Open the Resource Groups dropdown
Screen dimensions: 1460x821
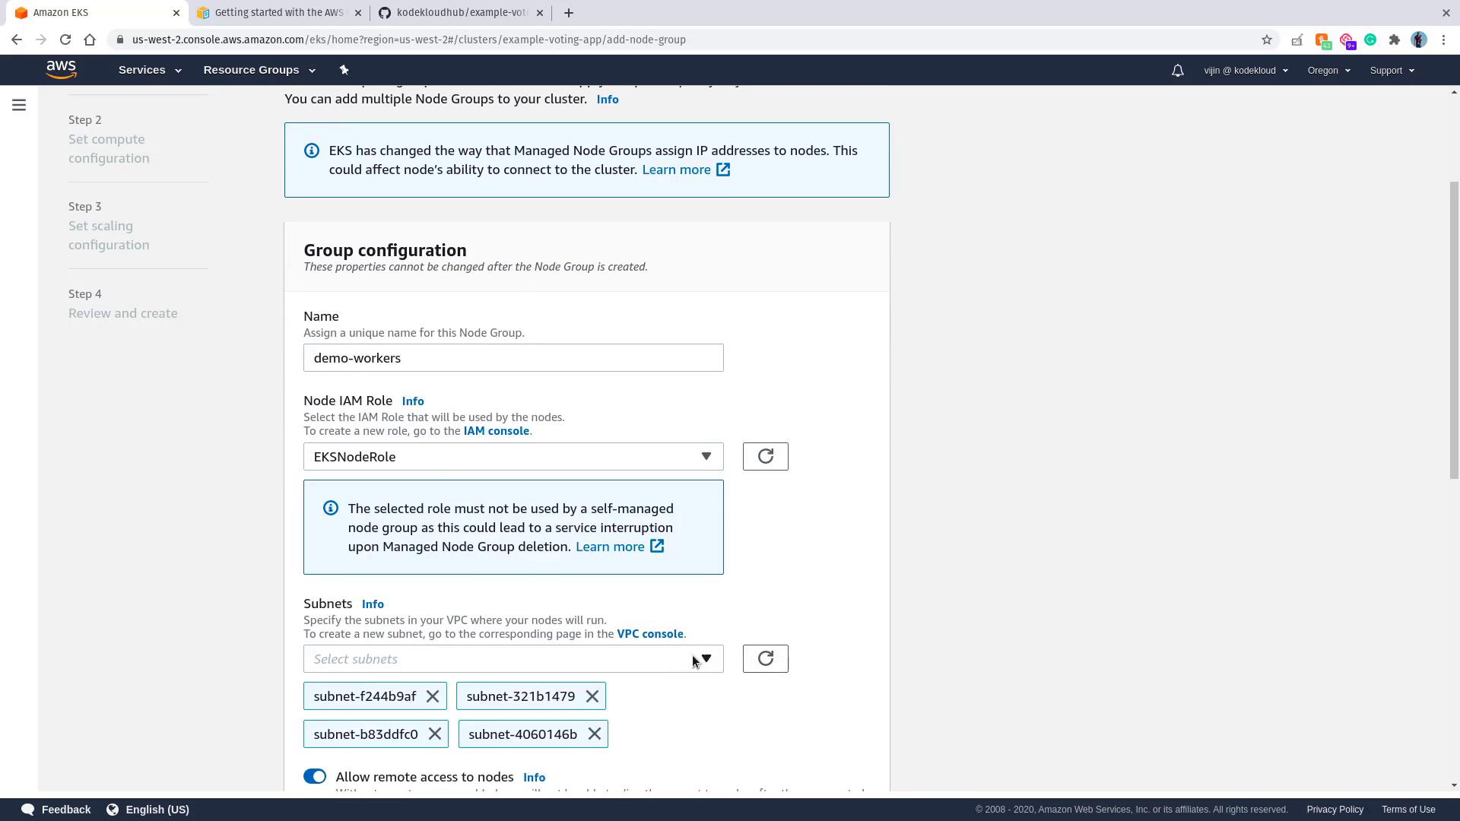[259, 70]
